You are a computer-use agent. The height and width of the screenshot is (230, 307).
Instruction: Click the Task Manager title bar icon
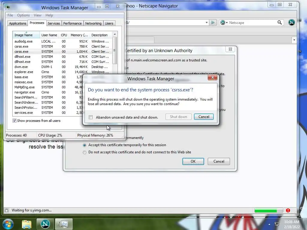[x=8, y=7]
